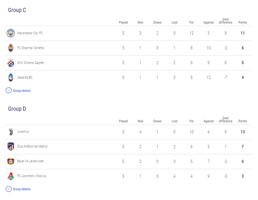Click the FC Lokomotiv Moskva logo
This screenshot has width=258, height=200.
11,176
